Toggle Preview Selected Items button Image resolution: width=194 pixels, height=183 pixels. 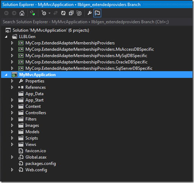click(97, 13)
